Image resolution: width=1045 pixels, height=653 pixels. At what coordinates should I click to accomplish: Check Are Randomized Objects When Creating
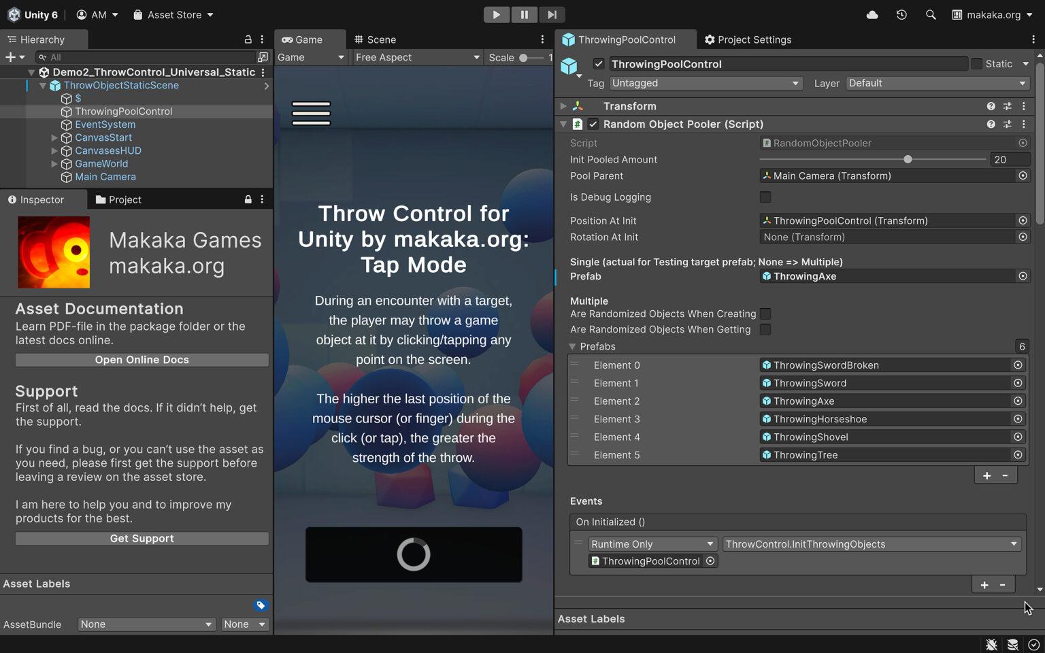coord(765,314)
